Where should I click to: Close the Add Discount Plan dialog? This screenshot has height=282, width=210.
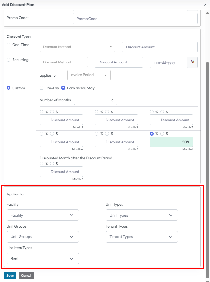coord(205,5)
